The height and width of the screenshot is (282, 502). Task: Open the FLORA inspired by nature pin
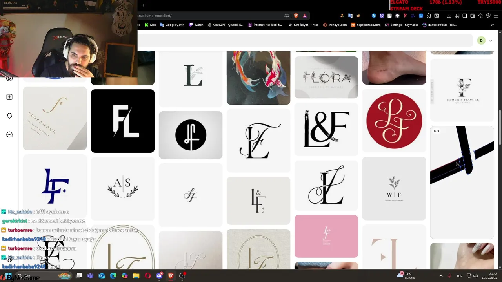tap(326, 77)
